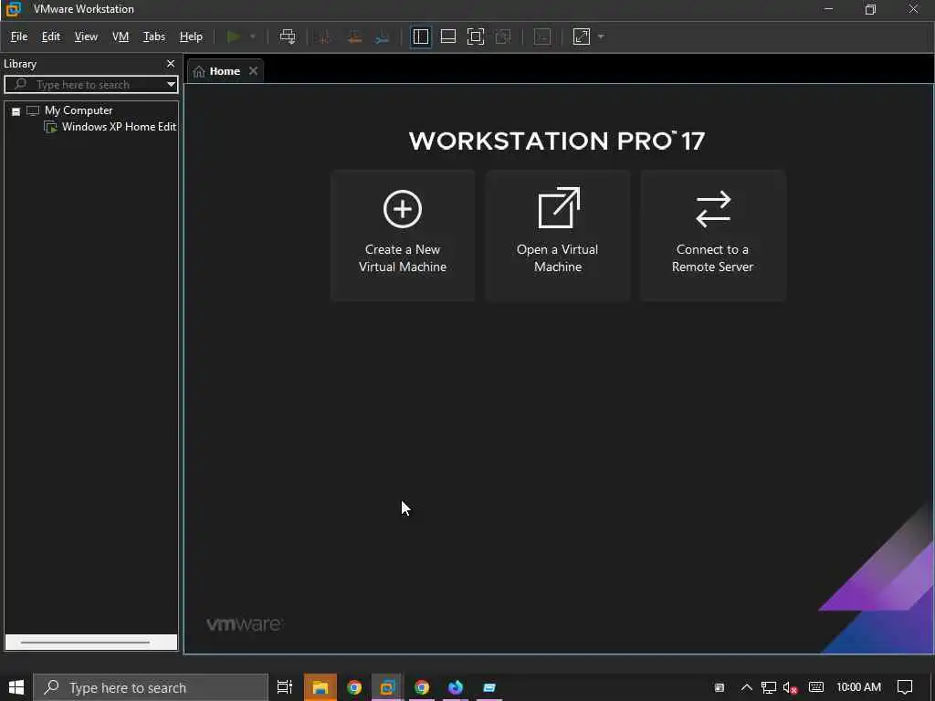
Task: Open the Tabs menu
Action: click(x=153, y=37)
